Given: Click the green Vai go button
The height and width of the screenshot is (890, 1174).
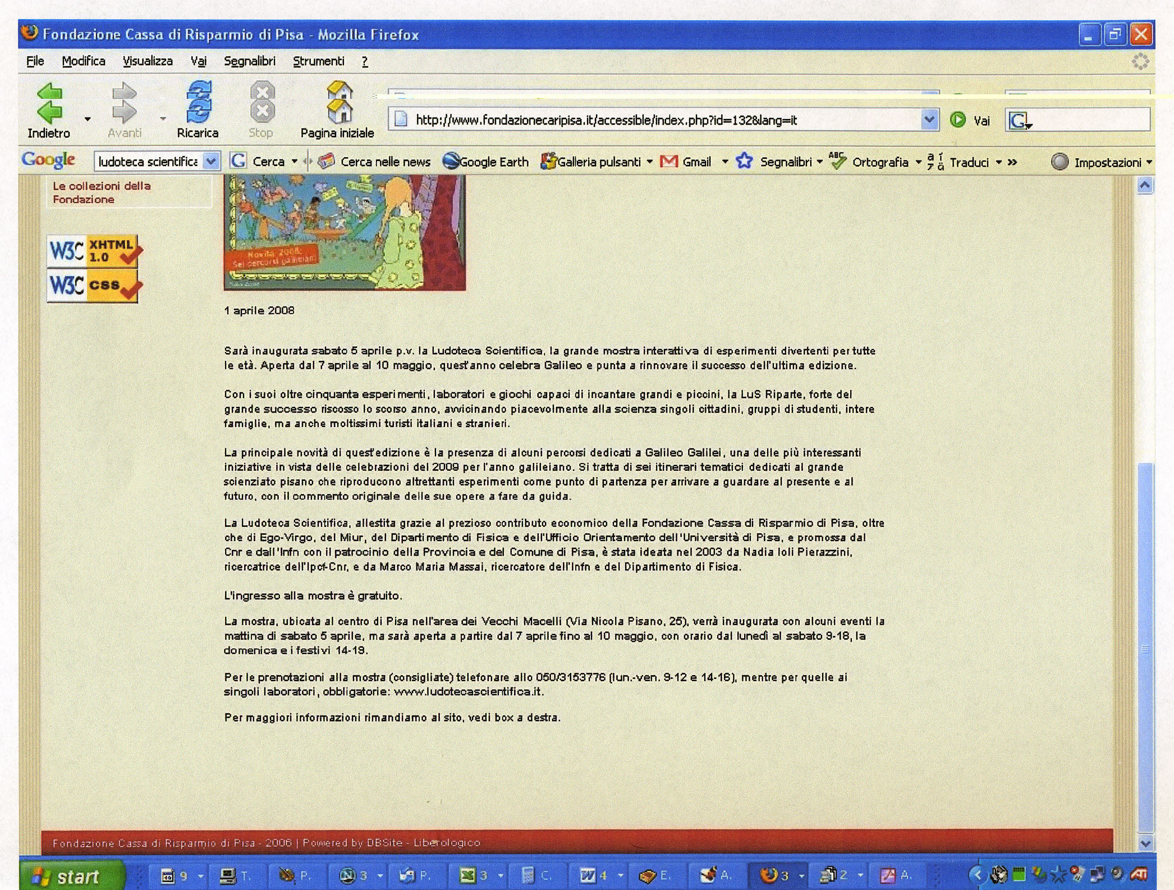Looking at the screenshot, I should coord(958,120).
